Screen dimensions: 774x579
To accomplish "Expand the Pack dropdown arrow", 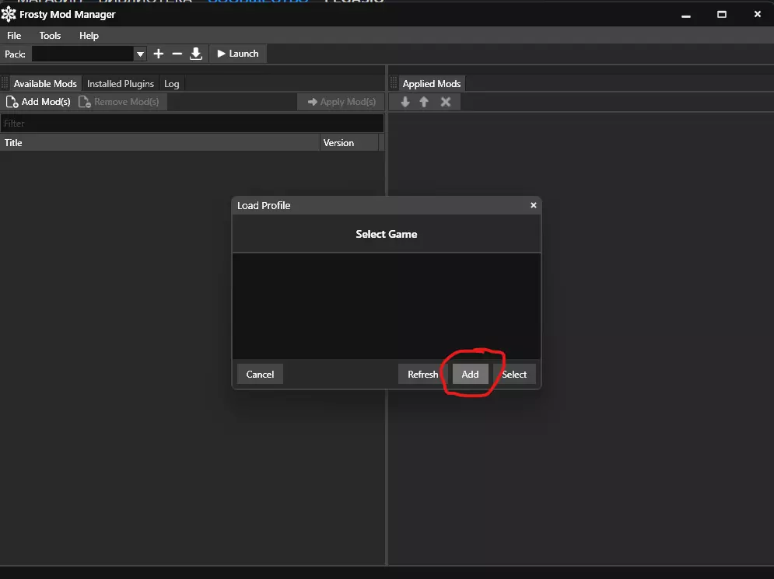I will click(x=140, y=54).
